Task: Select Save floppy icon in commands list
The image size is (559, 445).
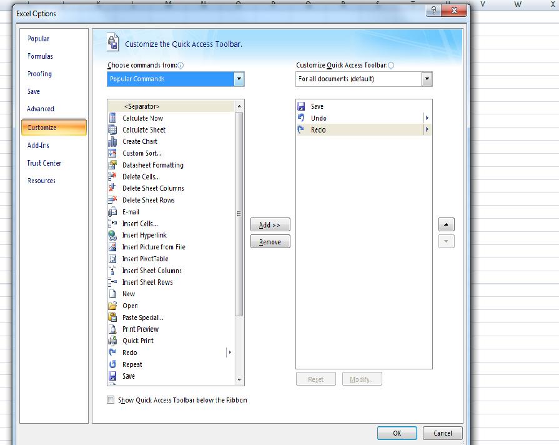Action: pyautogui.click(x=112, y=376)
